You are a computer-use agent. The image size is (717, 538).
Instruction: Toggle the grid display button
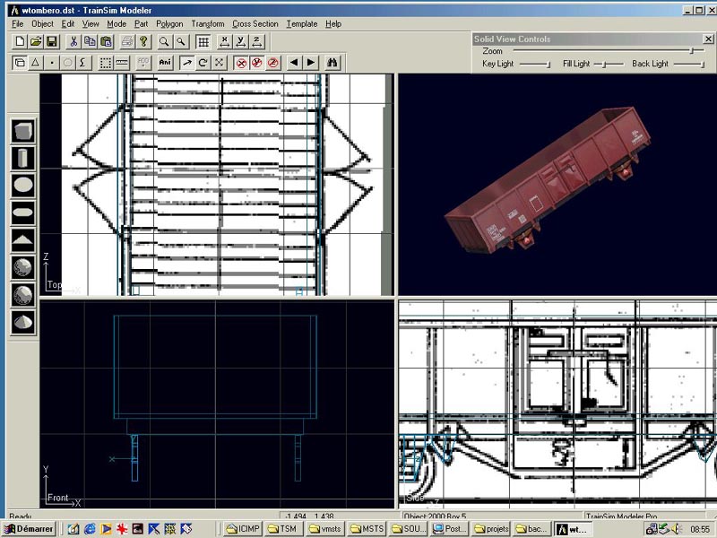203,42
